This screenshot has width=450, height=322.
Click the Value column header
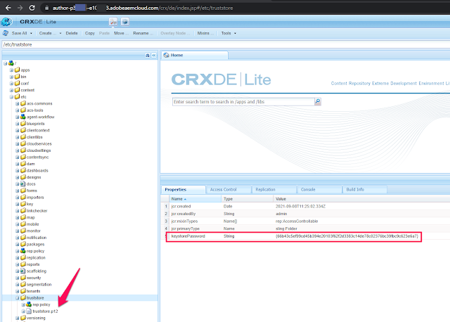pyautogui.click(x=361, y=199)
